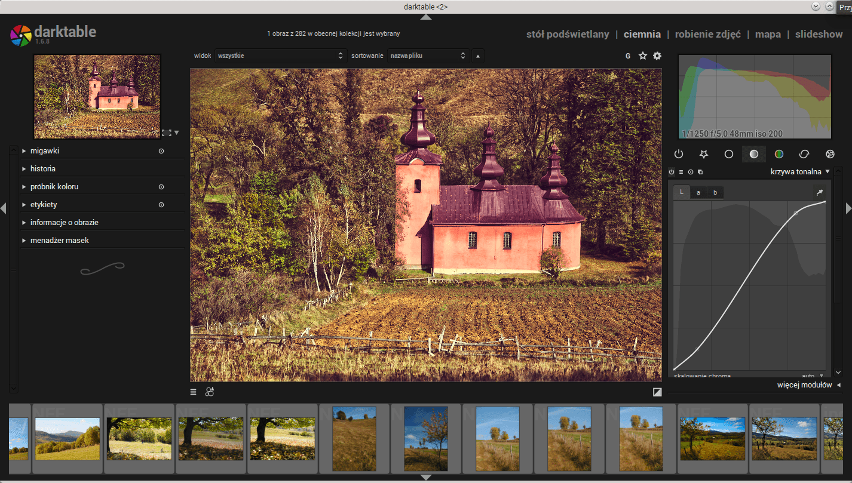Click the '1 obraz z 282' selection message
This screenshot has height=483, width=852.
(334, 33)
